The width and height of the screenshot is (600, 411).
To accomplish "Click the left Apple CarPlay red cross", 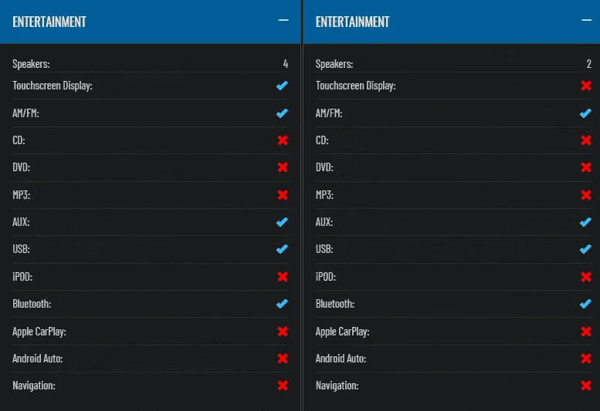I will point(283,331).
